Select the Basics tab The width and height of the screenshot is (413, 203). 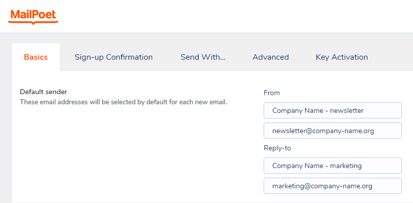pos(36,57)
